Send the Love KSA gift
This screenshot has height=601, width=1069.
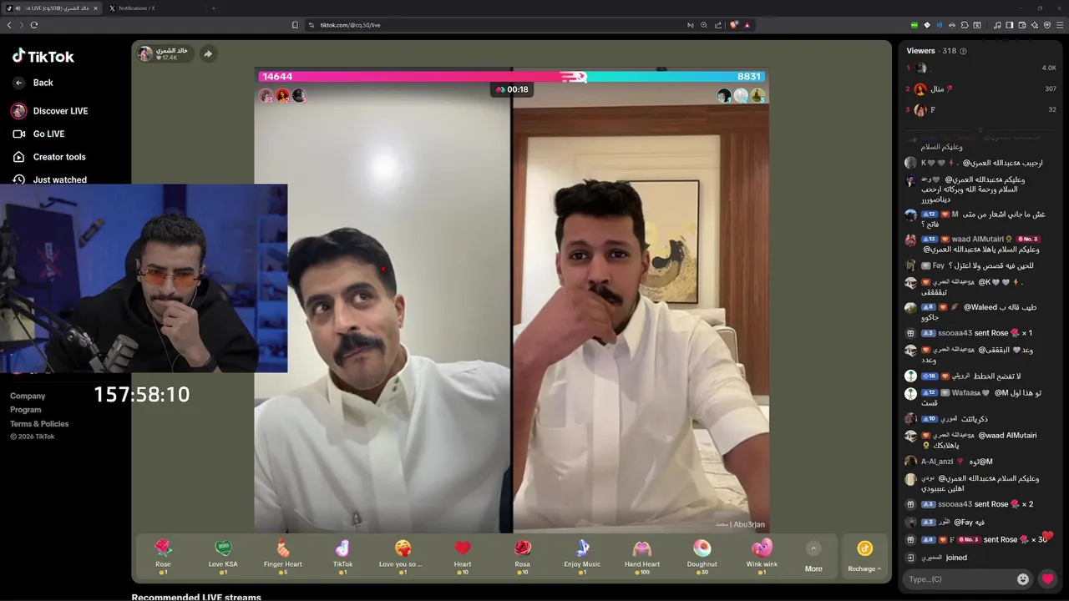pos(223,557)
